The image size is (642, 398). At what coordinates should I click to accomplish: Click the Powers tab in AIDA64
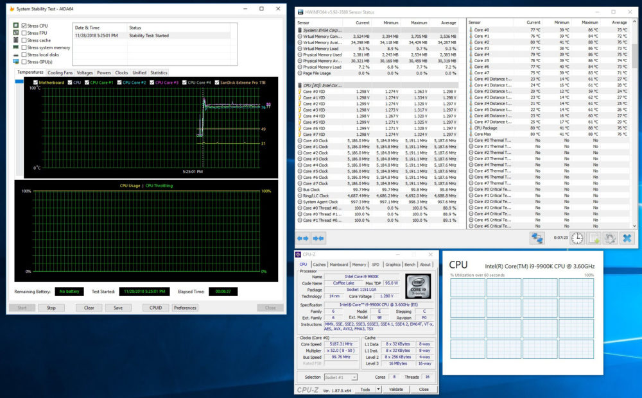104,72
